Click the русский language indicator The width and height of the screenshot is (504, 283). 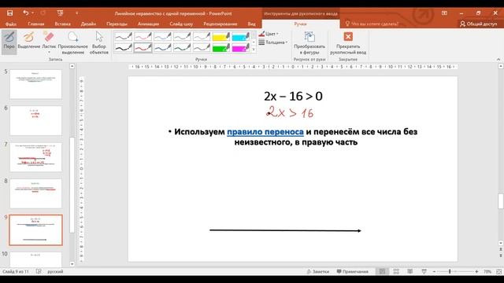point(55,271)
